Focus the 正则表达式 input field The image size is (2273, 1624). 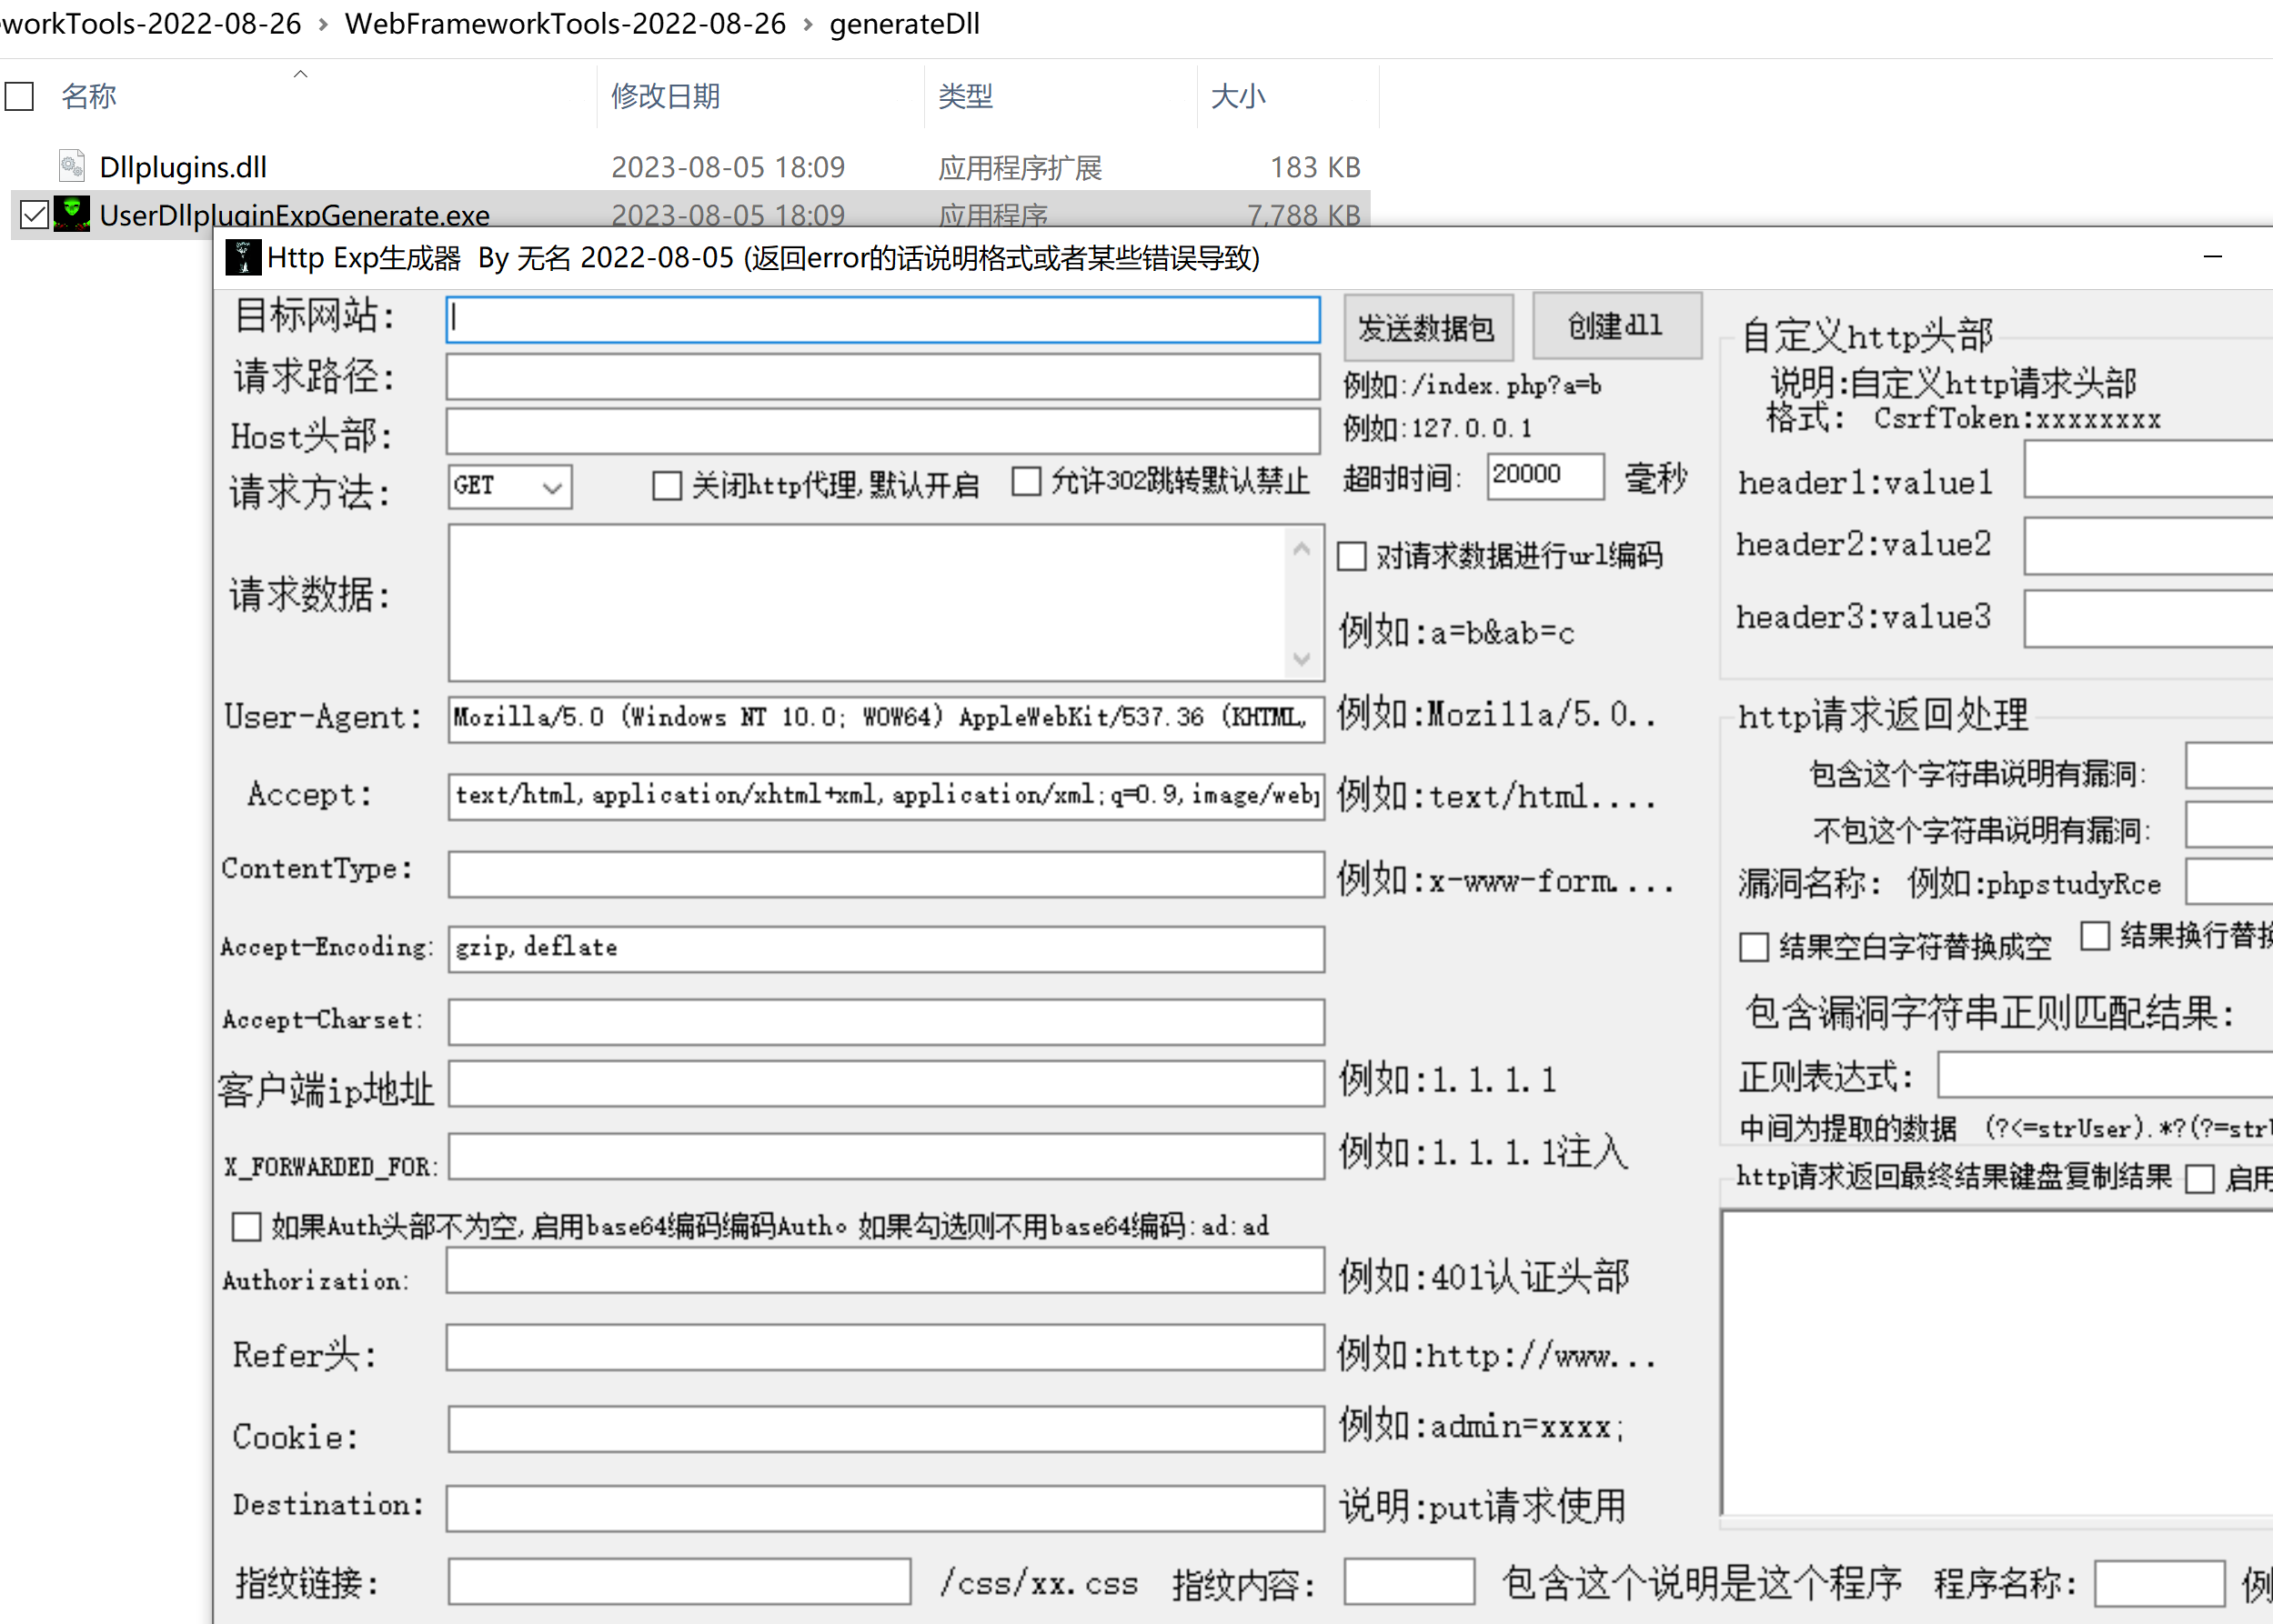(x=2105, y=1075)
